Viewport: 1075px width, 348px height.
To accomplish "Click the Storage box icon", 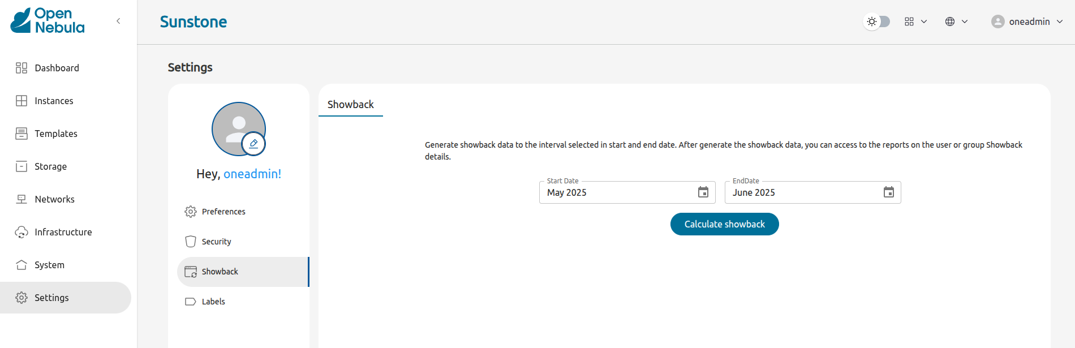I will (21, 166).
